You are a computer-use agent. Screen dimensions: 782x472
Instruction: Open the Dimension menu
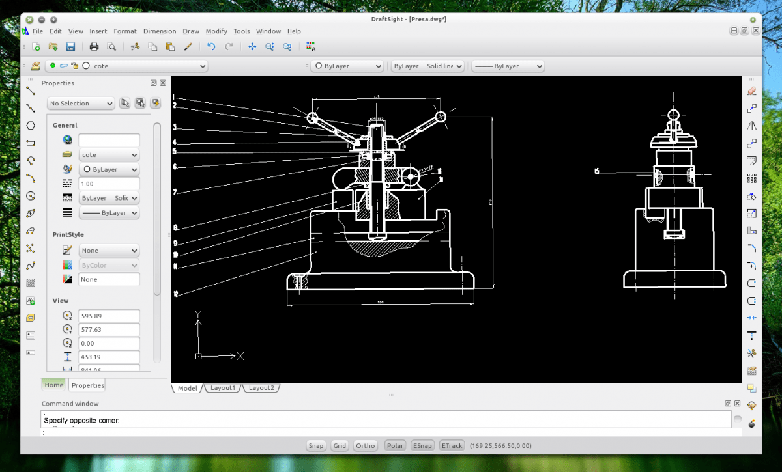(160, 31)
